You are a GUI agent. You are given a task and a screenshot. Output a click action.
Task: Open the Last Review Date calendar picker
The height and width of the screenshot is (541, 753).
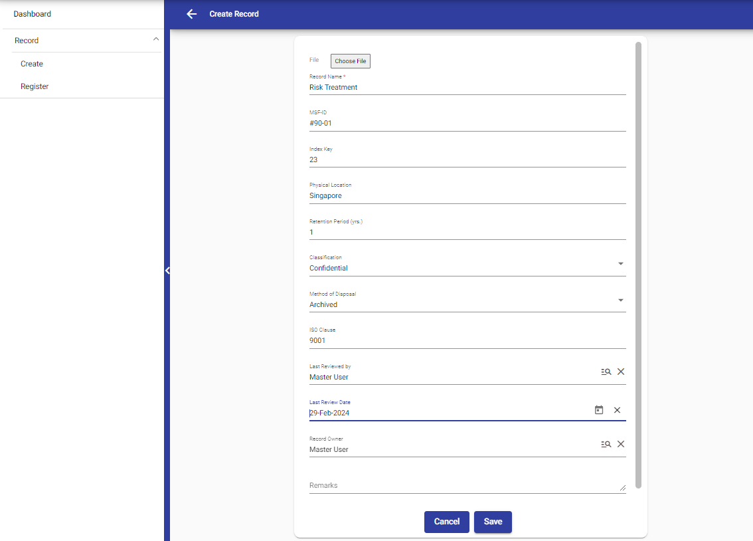[x=598, y=410]
